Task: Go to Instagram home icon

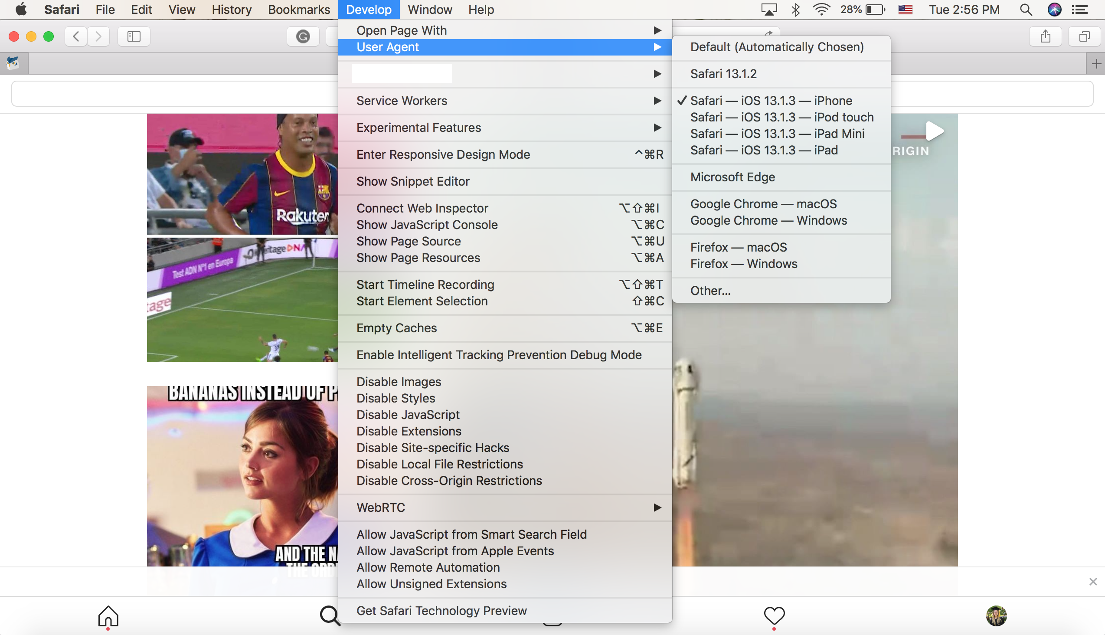Action: pos(108,616)
